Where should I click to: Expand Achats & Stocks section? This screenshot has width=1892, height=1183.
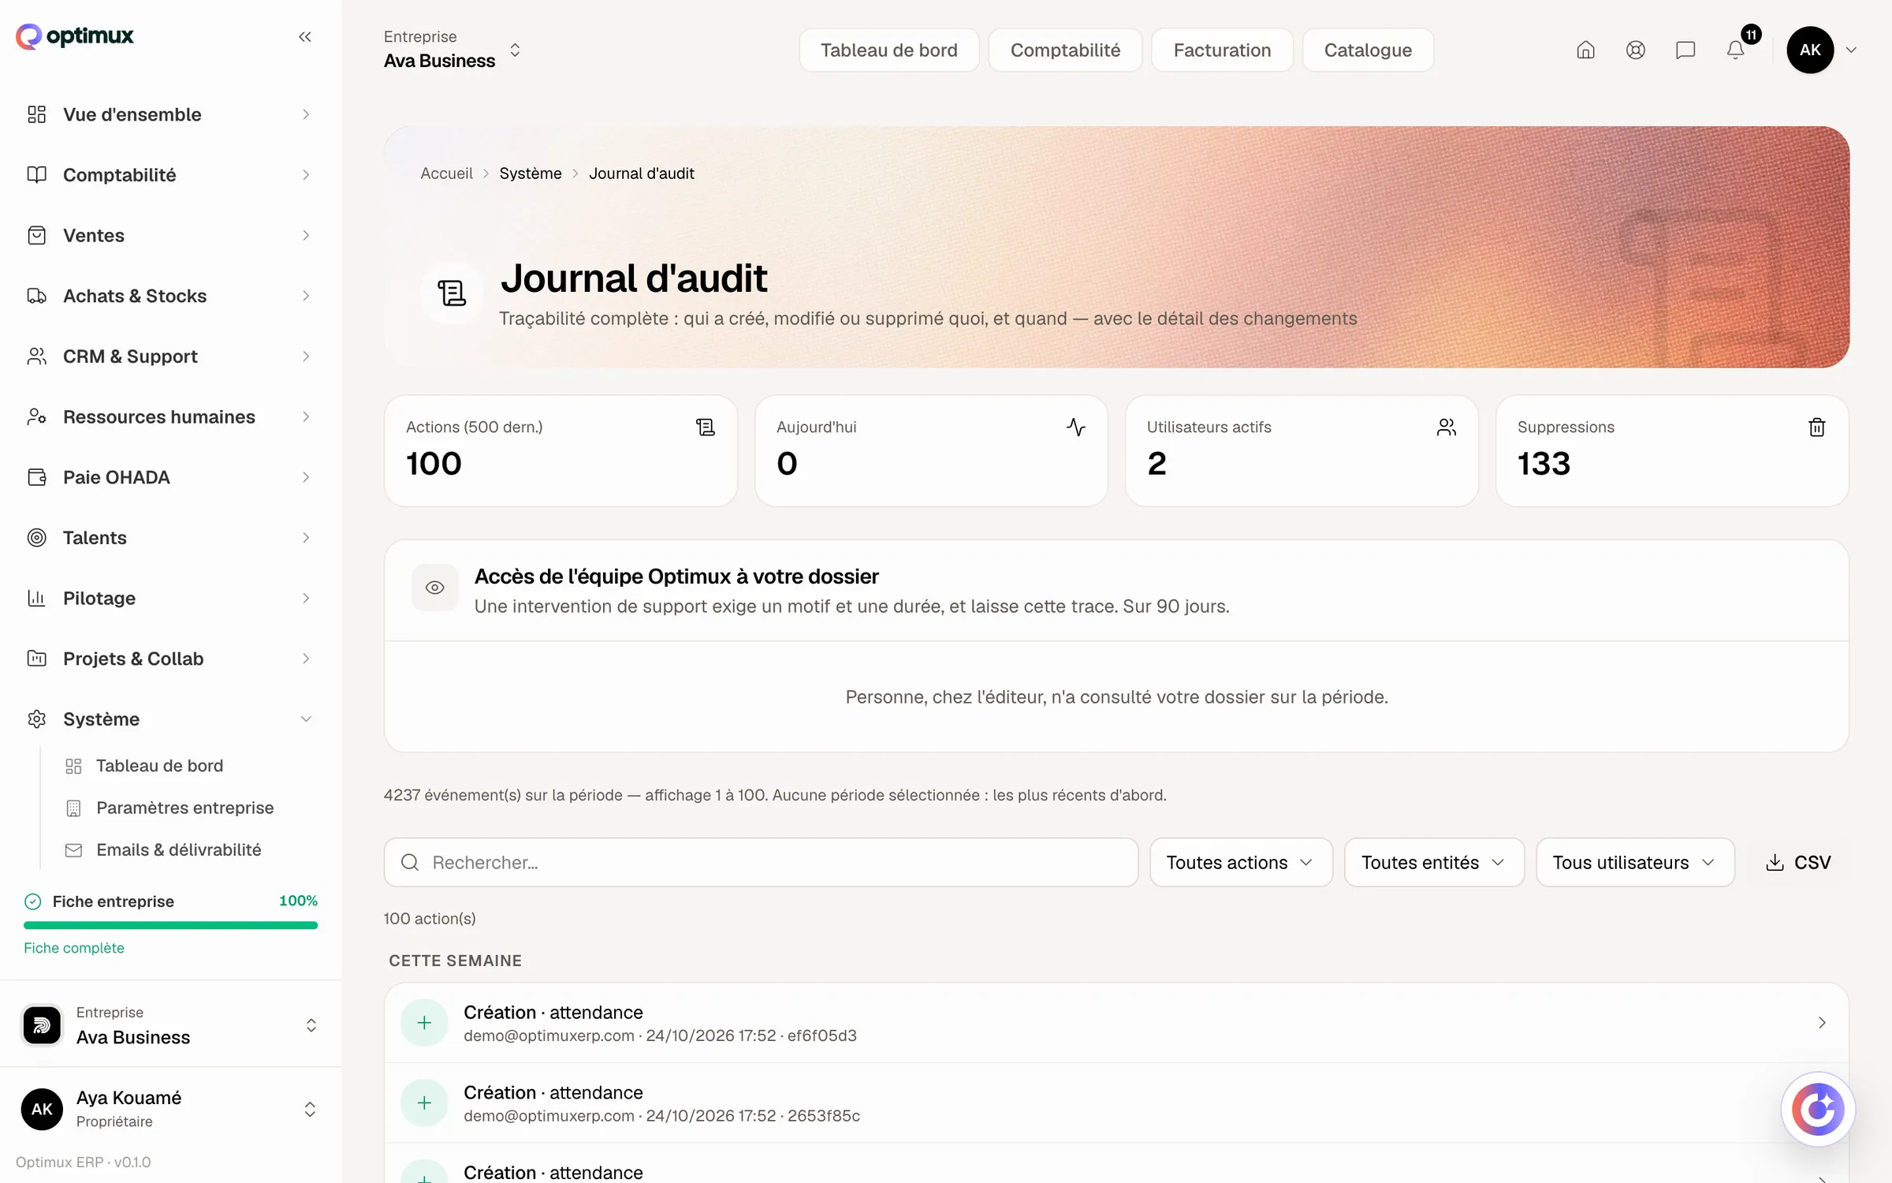point(170,296)
